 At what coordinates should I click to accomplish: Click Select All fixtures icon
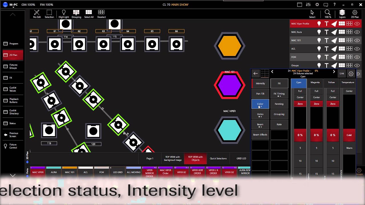(x=89, y=14)
